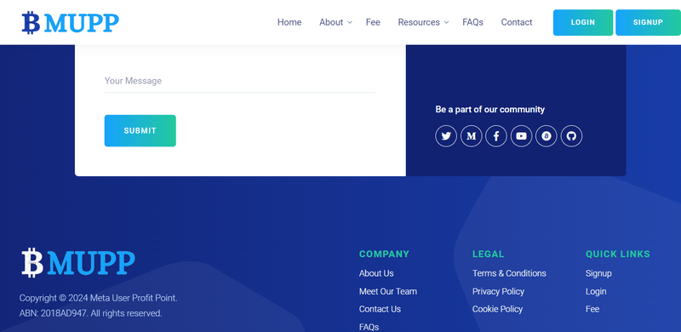Open the GitHub community icon
Screen dimensions: 681x332
coord(571,136)
